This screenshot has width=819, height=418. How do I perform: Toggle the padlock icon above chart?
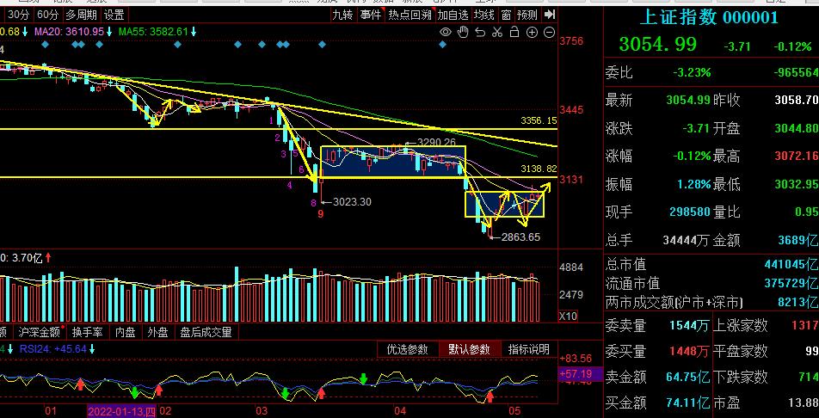(x=514, y=33)
